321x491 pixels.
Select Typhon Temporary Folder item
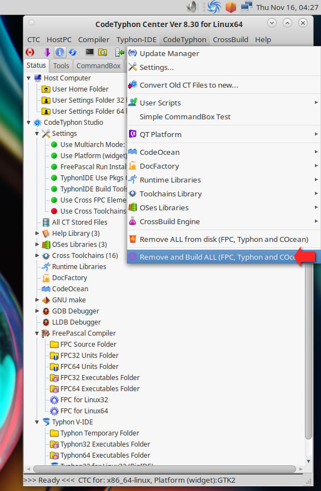click(94, 433)
